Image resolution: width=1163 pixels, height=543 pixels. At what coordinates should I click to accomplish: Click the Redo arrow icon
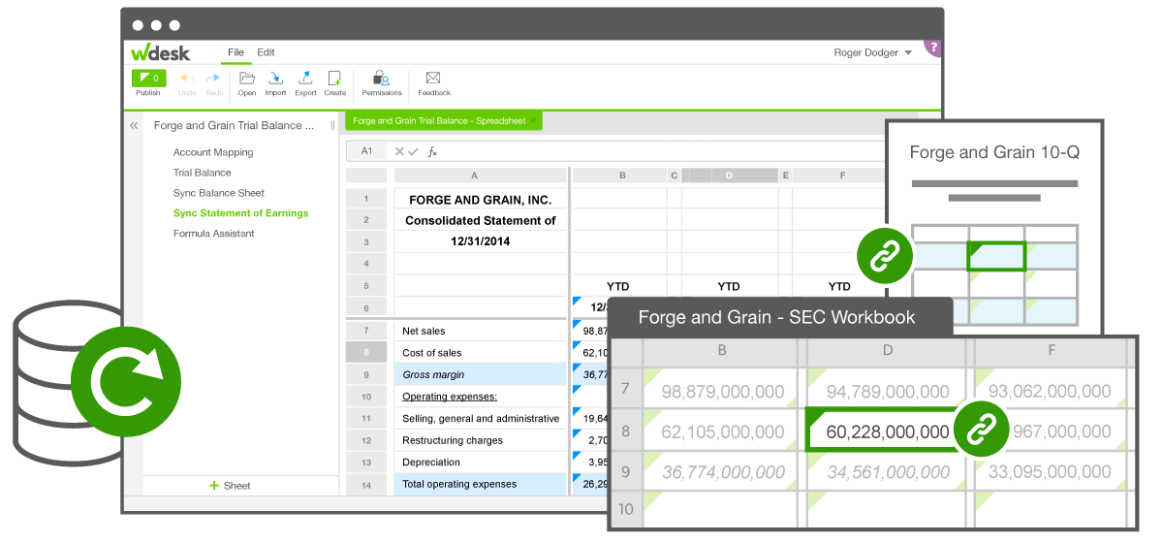214,78
